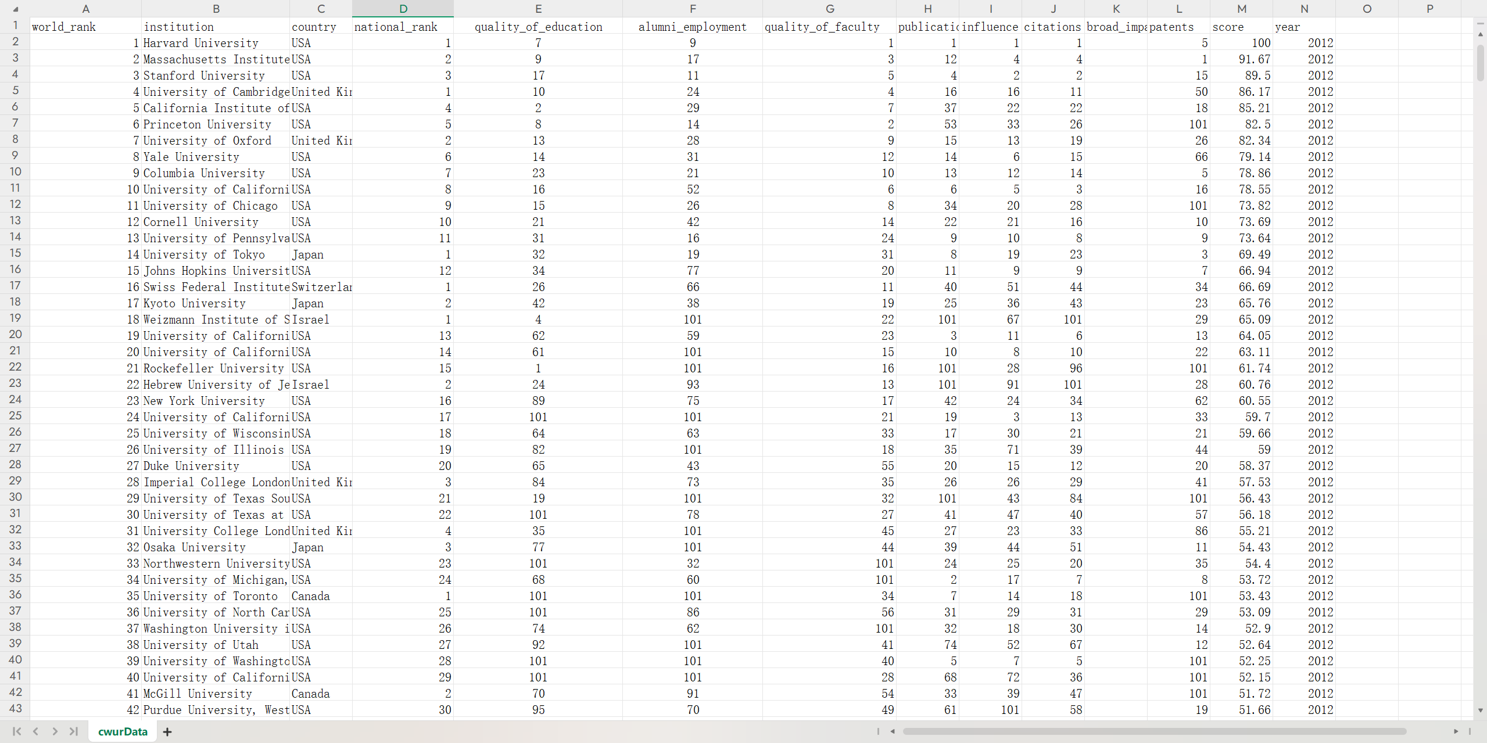Click the vertical split handle above scrollbar
Viewport: 1487px width, 743px height.
point(1480,23)
